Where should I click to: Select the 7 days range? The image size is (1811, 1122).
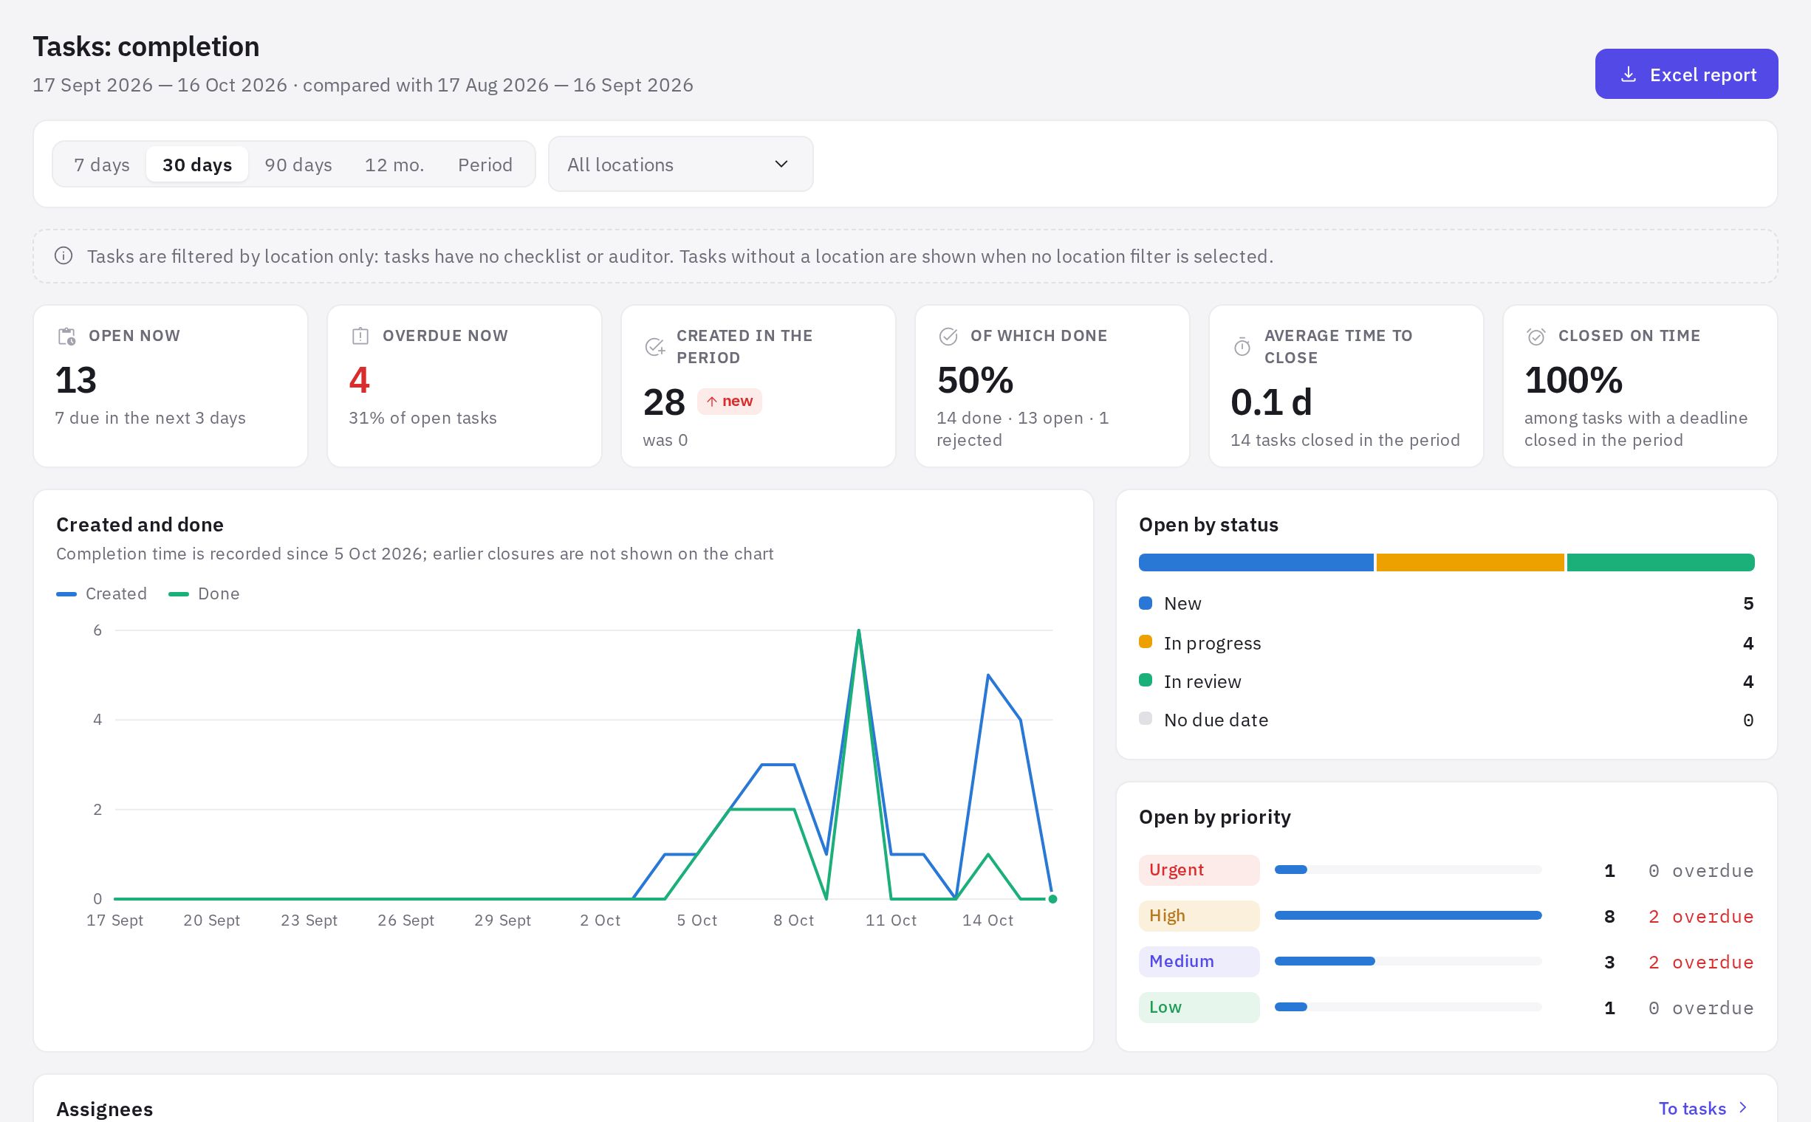coord(102,164)
